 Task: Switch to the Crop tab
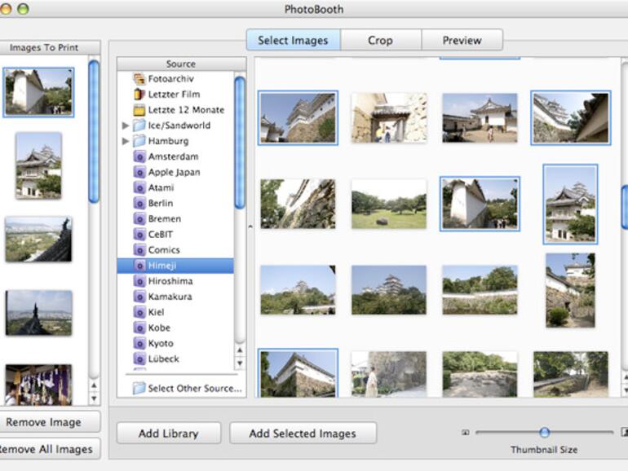(380, 40)
